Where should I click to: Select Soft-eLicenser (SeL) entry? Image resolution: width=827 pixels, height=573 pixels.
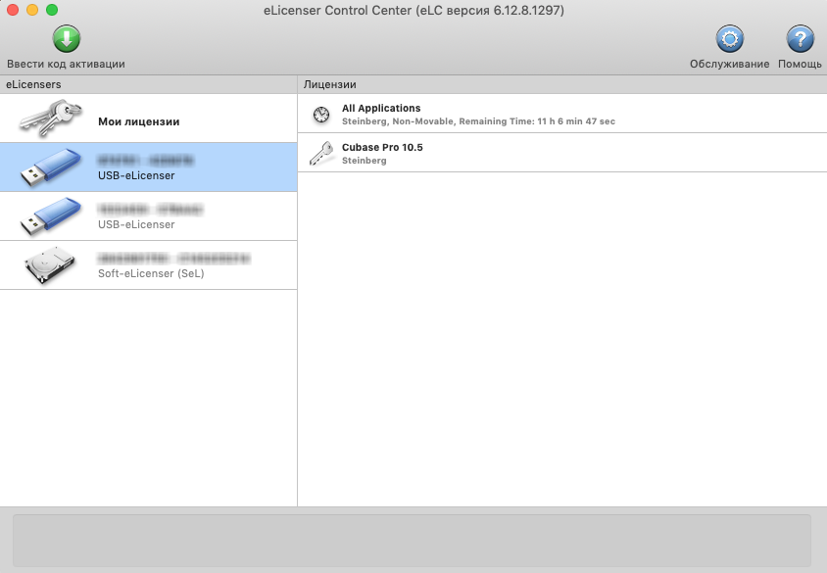pyautogui.click(x=148, y=265)
